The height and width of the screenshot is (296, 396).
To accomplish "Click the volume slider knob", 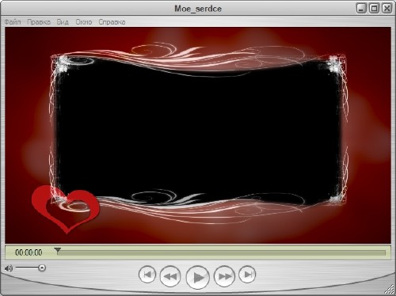I will point(42,268).
